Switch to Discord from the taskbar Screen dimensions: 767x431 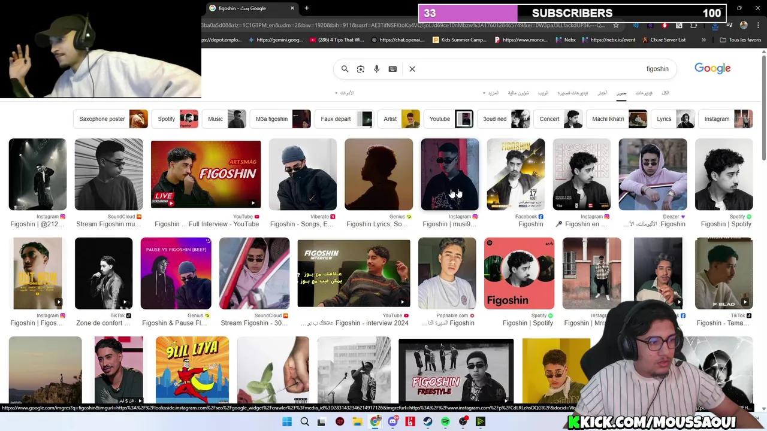tap(393, 422)
